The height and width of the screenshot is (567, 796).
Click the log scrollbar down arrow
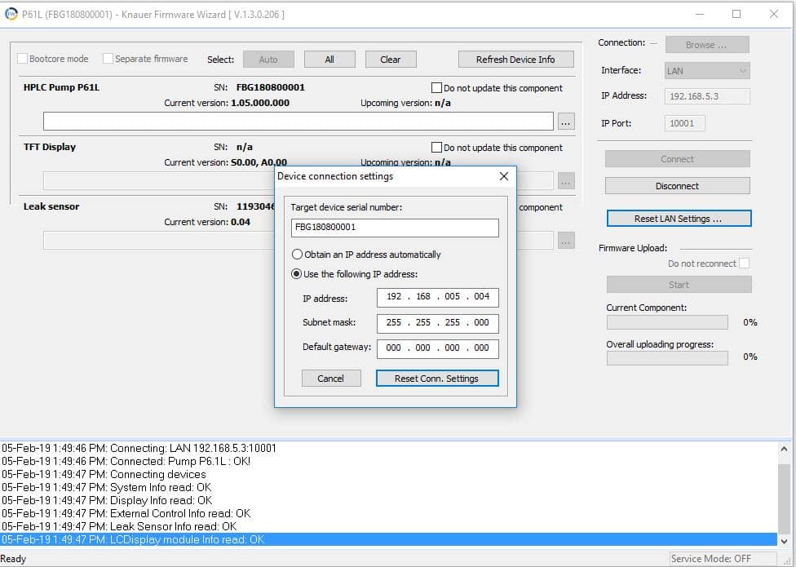pyautogui.click(x=784, y=541)
